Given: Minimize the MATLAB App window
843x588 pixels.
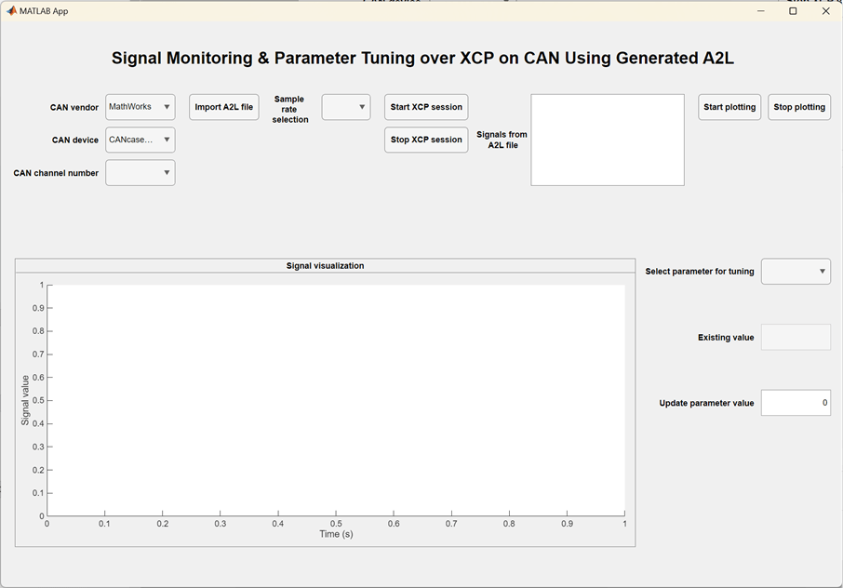Looking at the screenshot, I should pos(761,11).
